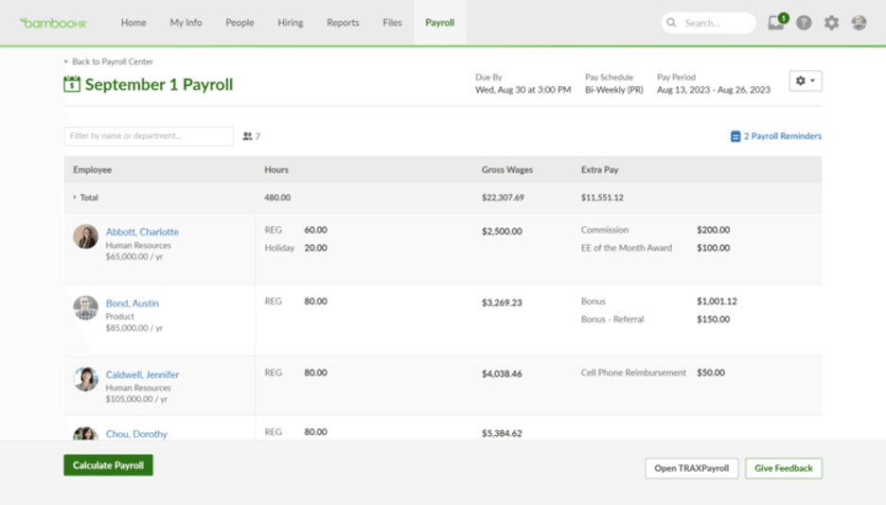
Task: Click the payroll calendar icon beside title
Action: coord(72,84)
